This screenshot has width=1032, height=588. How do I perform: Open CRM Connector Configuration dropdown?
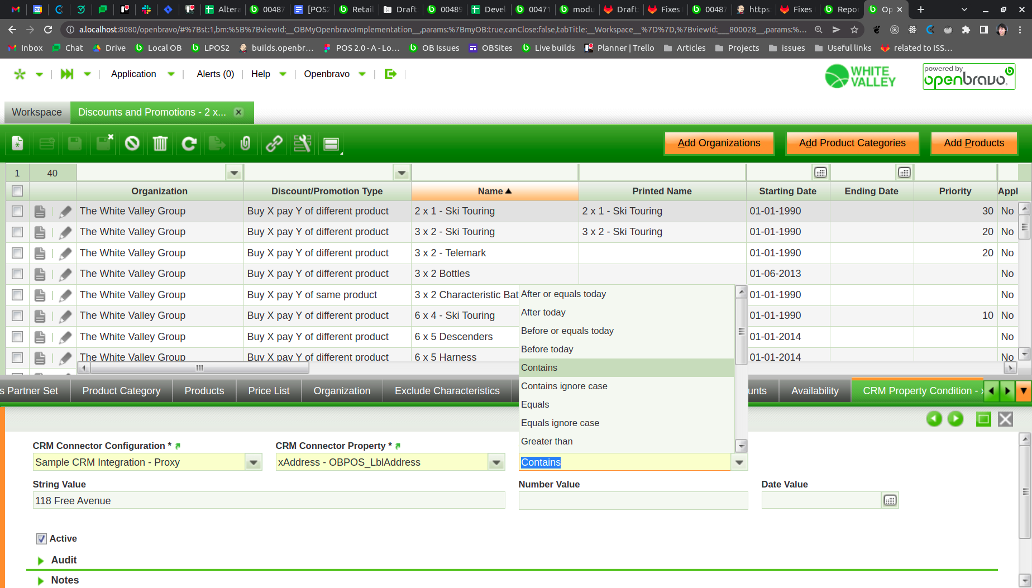254,462
